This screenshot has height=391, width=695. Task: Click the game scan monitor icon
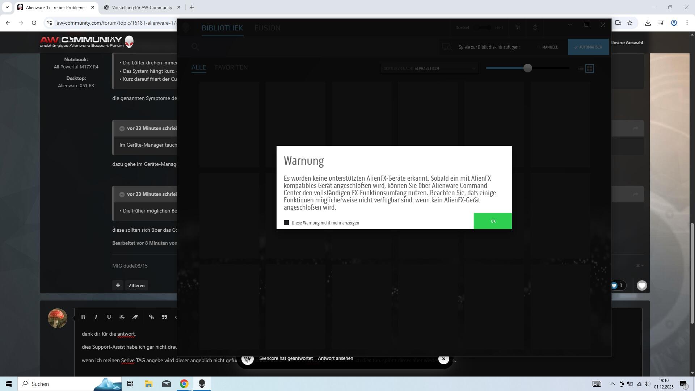click(x=447, y=47)
